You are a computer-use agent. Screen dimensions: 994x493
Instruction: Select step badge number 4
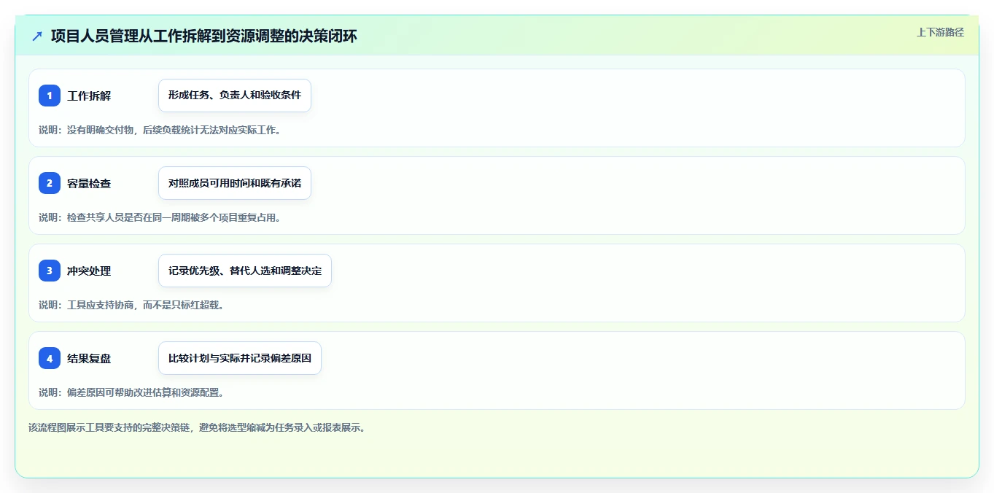[x=50, y=358]
